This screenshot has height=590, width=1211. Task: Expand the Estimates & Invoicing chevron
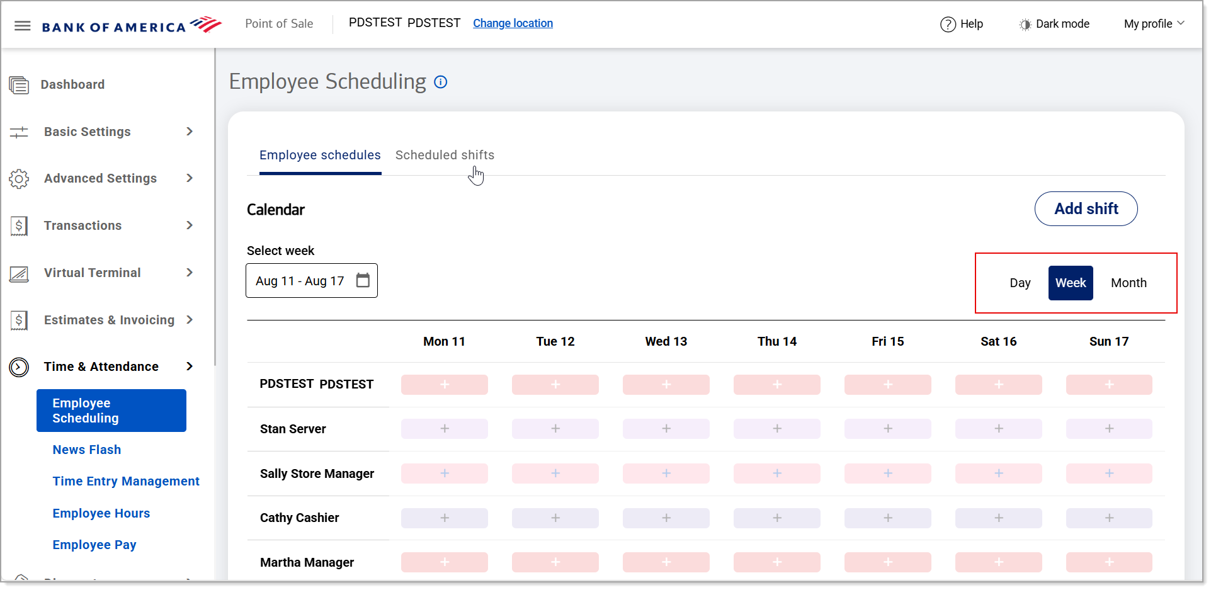[x=190, y=319]
